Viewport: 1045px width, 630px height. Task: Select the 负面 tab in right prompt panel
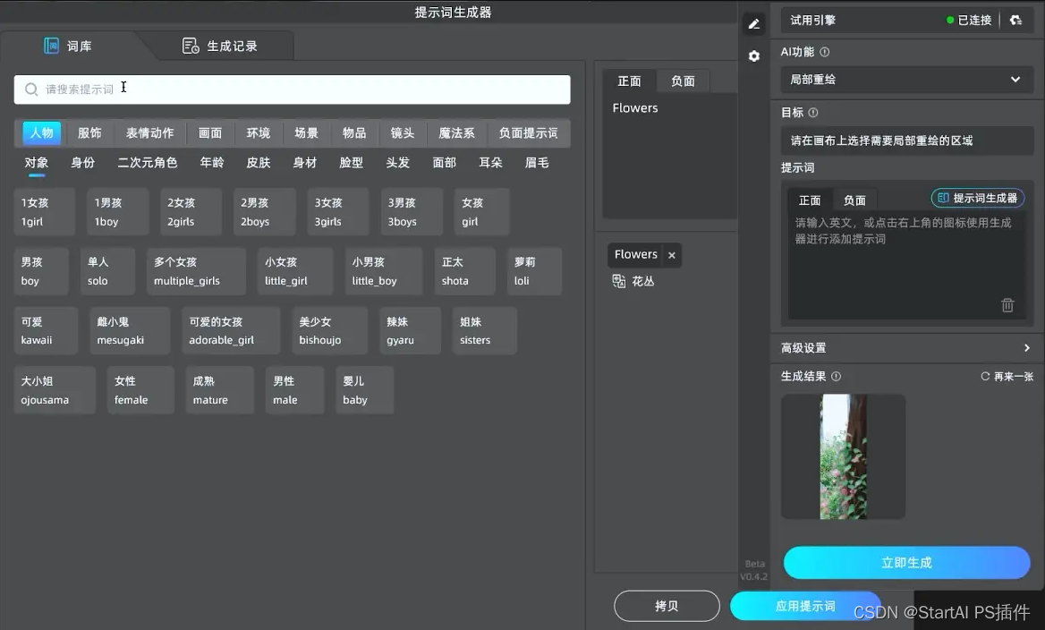854,200
